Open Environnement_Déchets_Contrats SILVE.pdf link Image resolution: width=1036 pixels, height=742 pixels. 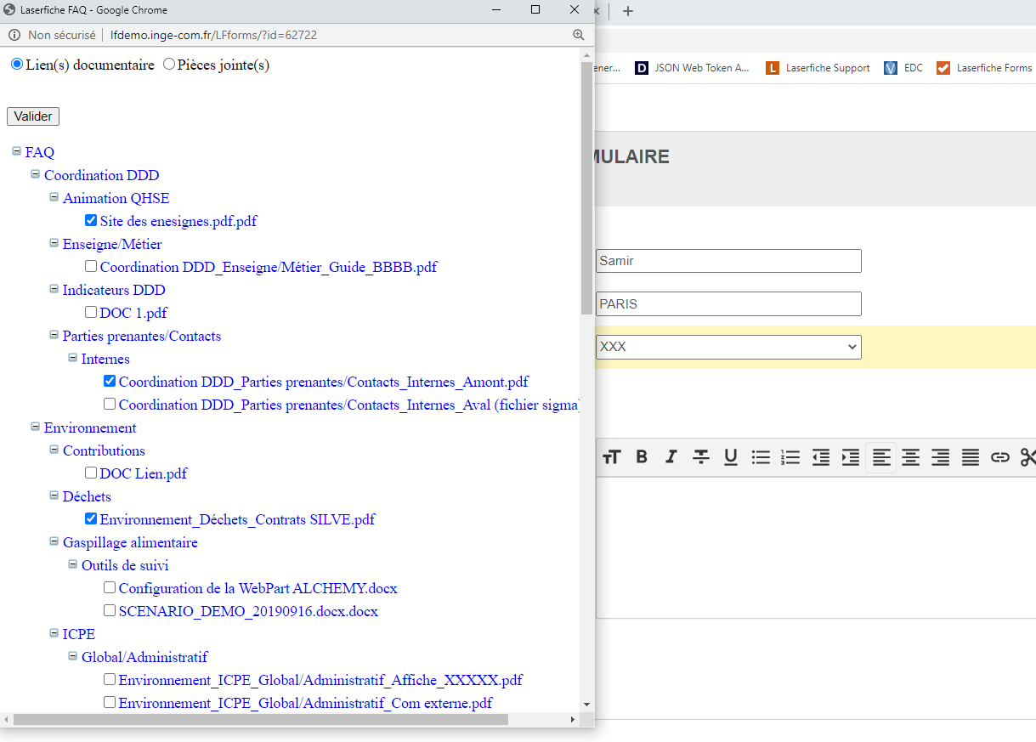(x=237, y=519)
